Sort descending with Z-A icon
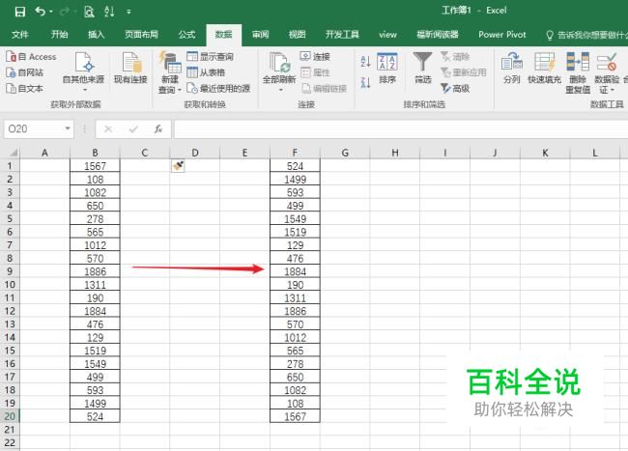Viewport: 628px width, 451px height. click(x=365, y=83)
